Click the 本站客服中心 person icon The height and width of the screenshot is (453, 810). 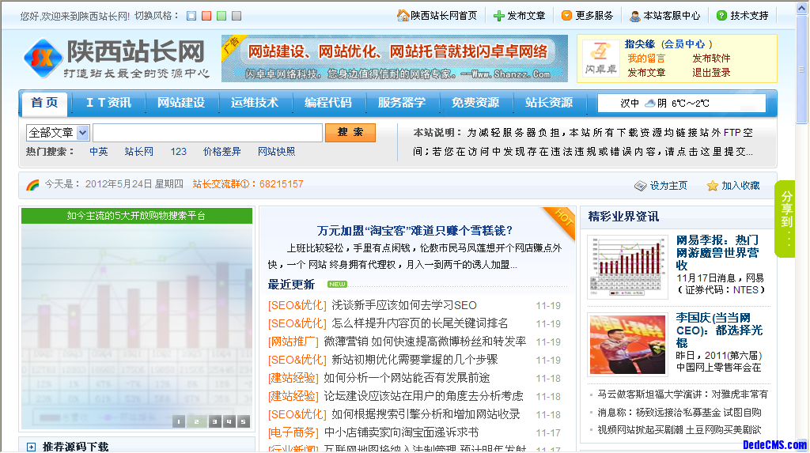[634, 16]
